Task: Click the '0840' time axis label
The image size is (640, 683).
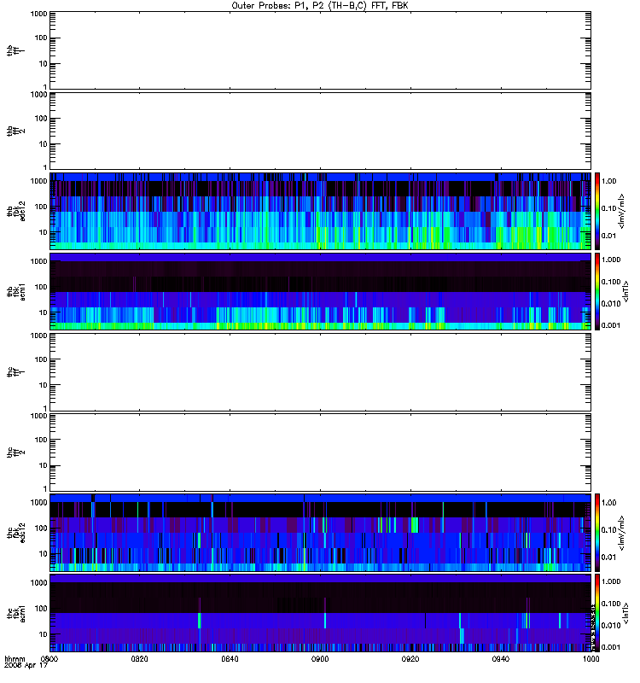Action: 230,658
